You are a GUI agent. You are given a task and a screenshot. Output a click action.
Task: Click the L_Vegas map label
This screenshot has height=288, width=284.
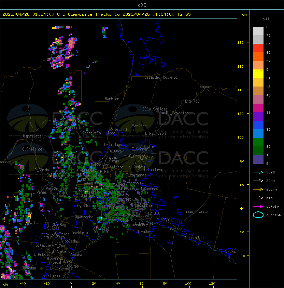(x=40, y=192)
